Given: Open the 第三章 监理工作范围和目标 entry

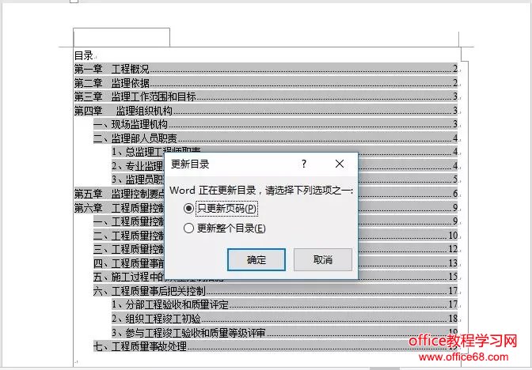Looking at the screenshot, I should coord(266,97).
